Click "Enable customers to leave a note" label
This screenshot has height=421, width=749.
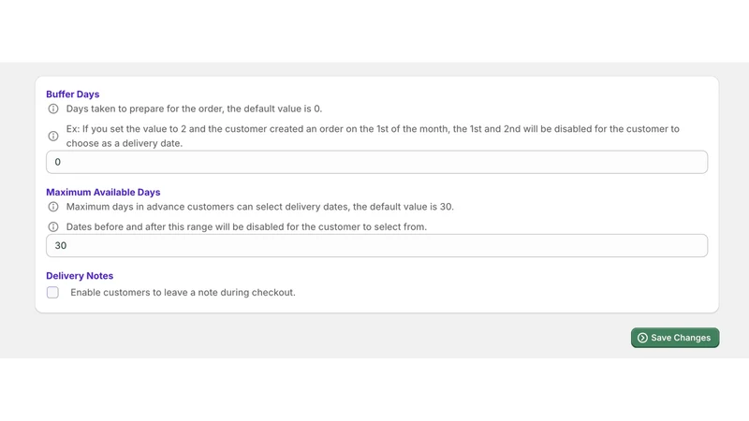(x=183, y=292)
